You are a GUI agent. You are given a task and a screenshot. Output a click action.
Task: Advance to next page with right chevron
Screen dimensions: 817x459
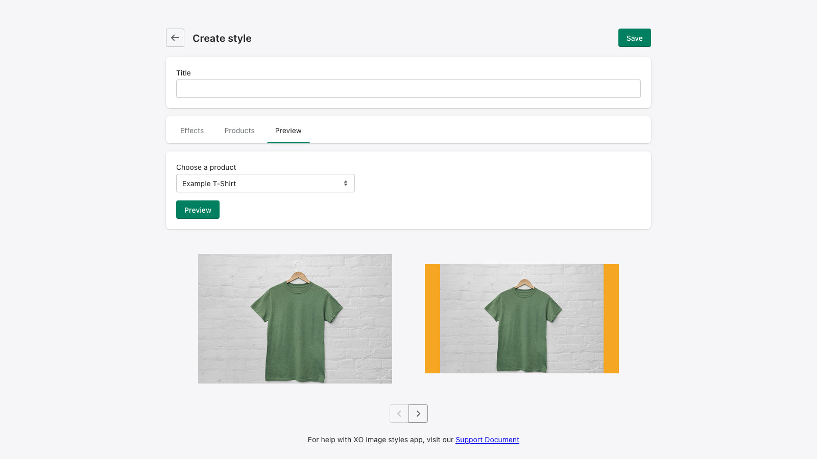coord(418,414)
